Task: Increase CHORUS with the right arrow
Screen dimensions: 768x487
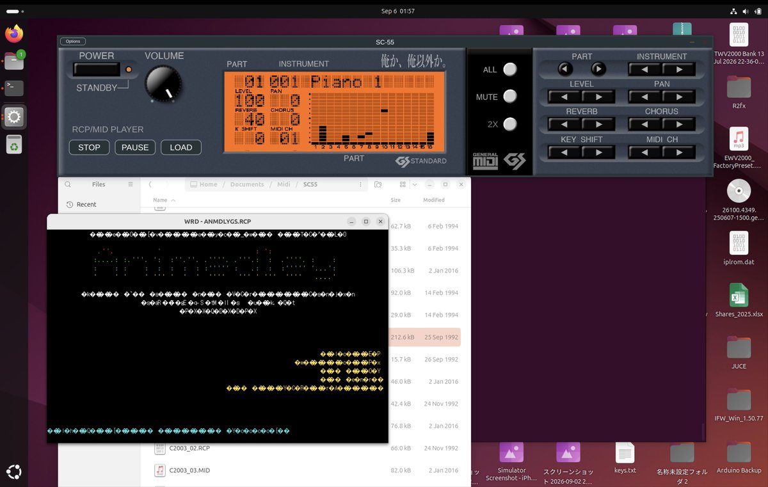Action: pos(678,124)
